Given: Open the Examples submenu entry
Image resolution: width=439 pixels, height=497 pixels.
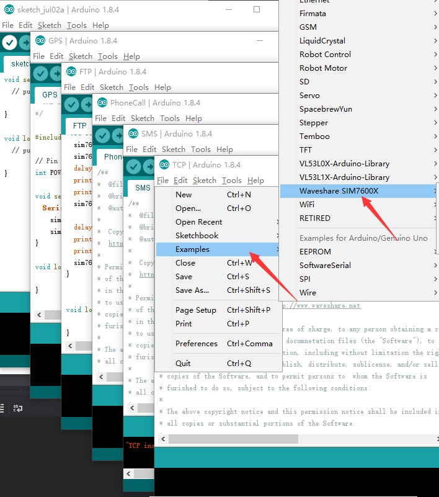Looking at the screenshot, I should pos(217,249).
